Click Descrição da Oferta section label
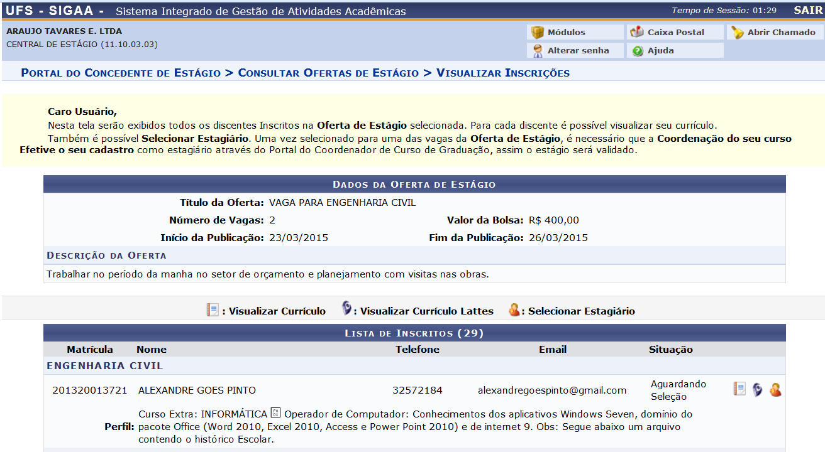The image size is (825, 452). [106, 256]
